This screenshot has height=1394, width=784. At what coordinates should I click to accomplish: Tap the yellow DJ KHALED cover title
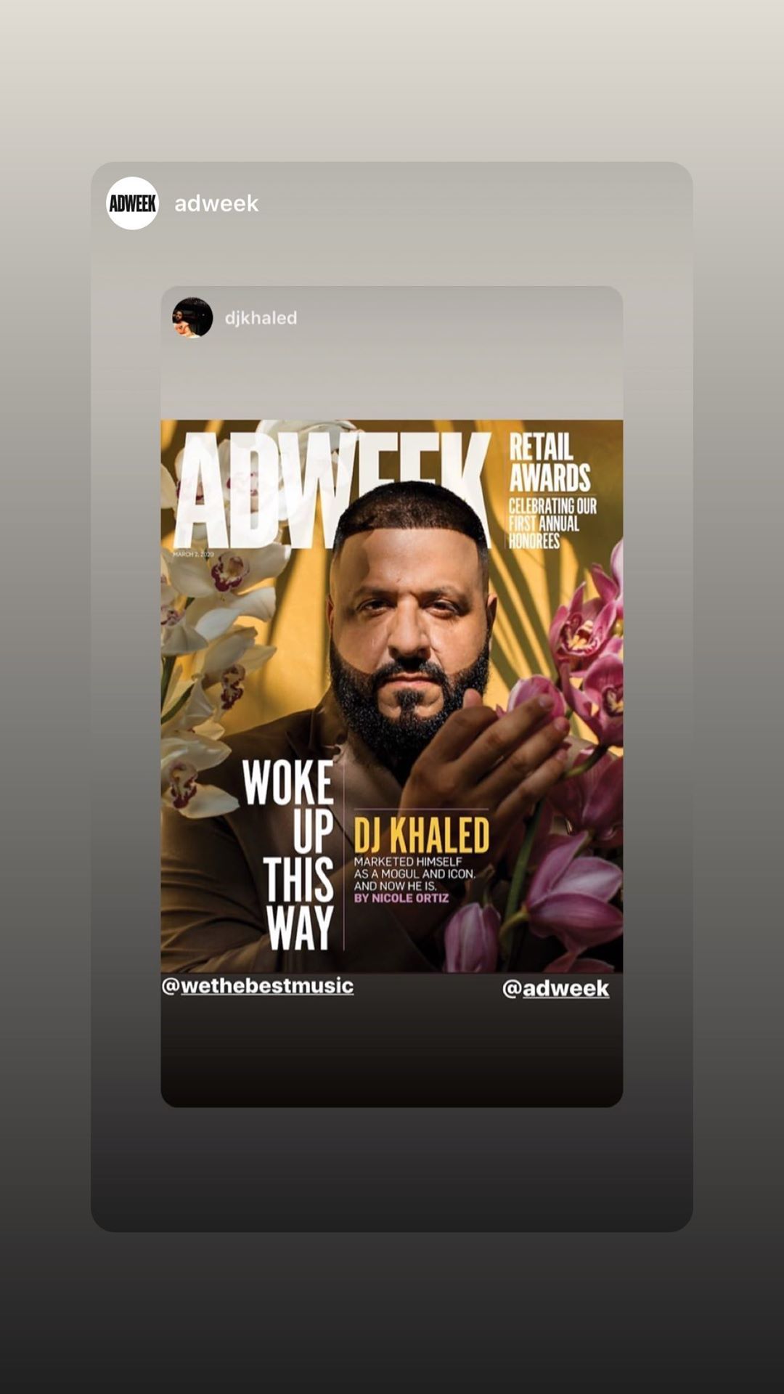click(x=421, y=835)
